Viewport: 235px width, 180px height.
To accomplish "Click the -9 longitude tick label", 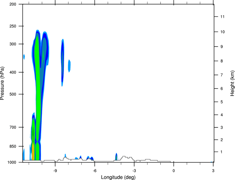I will pos(55,171).
